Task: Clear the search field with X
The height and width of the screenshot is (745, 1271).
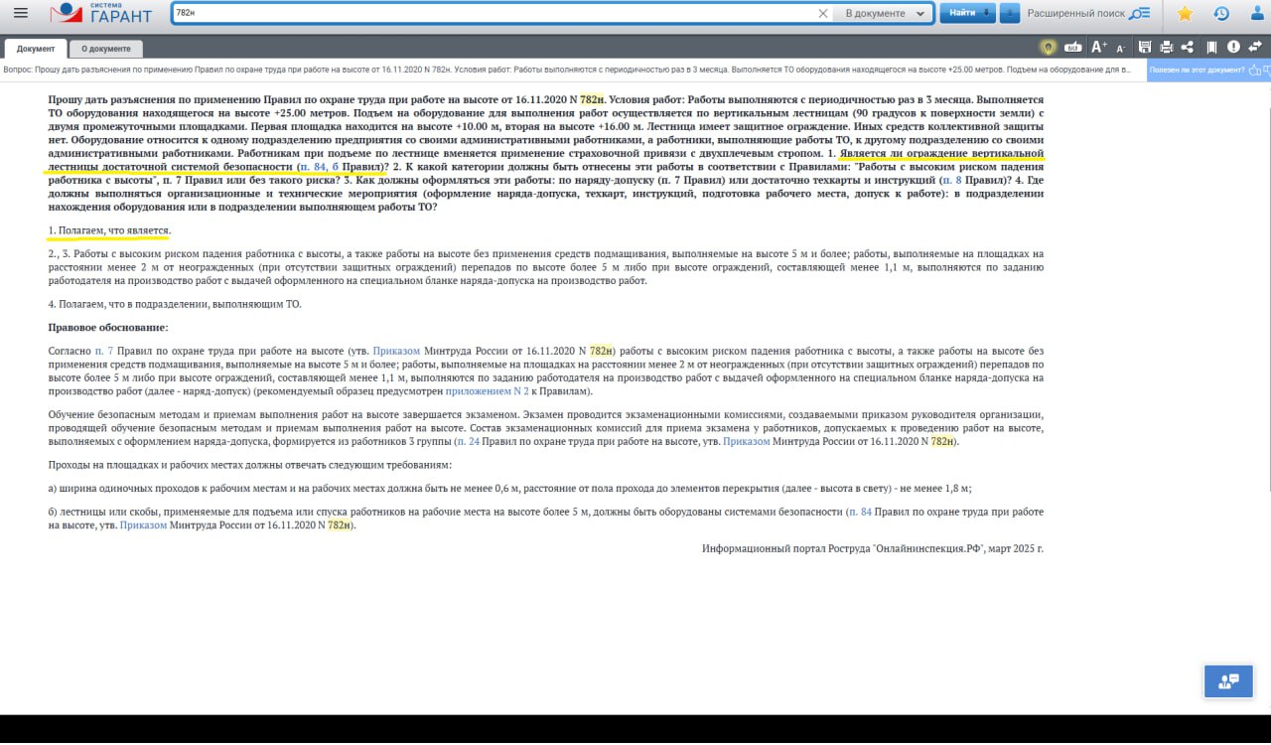Action: point(822,14)
